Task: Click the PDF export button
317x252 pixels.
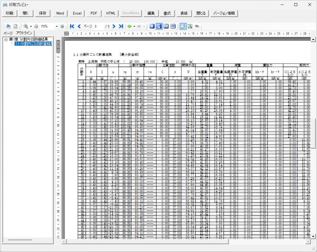Action: tap(94, 13)
